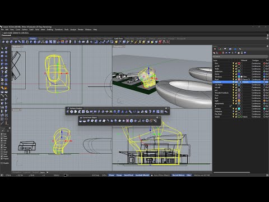Open the Analyze menu
Screen dimensions: 269x202
pyautogui.click(x=73, y=30)
